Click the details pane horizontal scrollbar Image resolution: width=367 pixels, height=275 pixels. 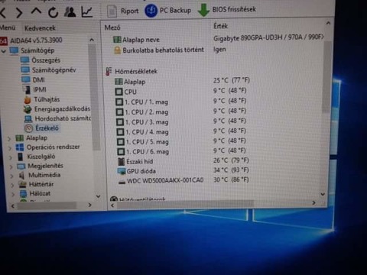pos(185,203)
